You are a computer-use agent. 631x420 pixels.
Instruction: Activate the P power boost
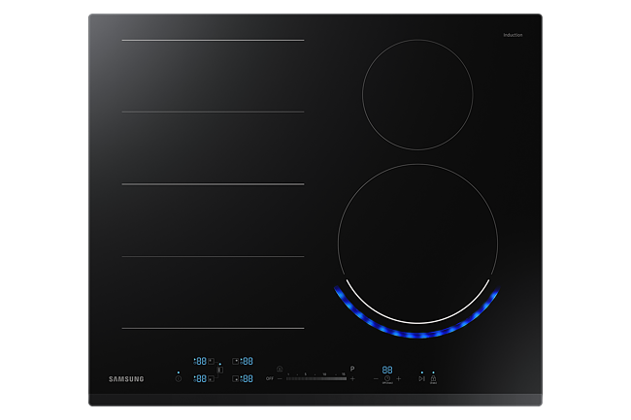click(x=352, y=369)
